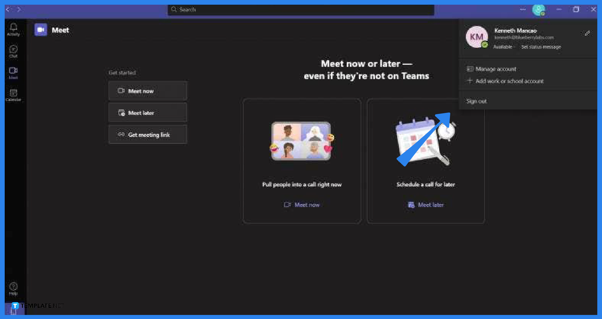Select Sign out from the menu
The height and width of the screenshot is (319, 602).
[477, 101]
